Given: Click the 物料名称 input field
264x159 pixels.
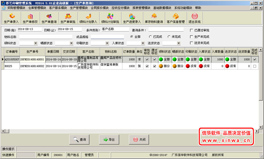Looking at the screenshot, I should point(45,37).
